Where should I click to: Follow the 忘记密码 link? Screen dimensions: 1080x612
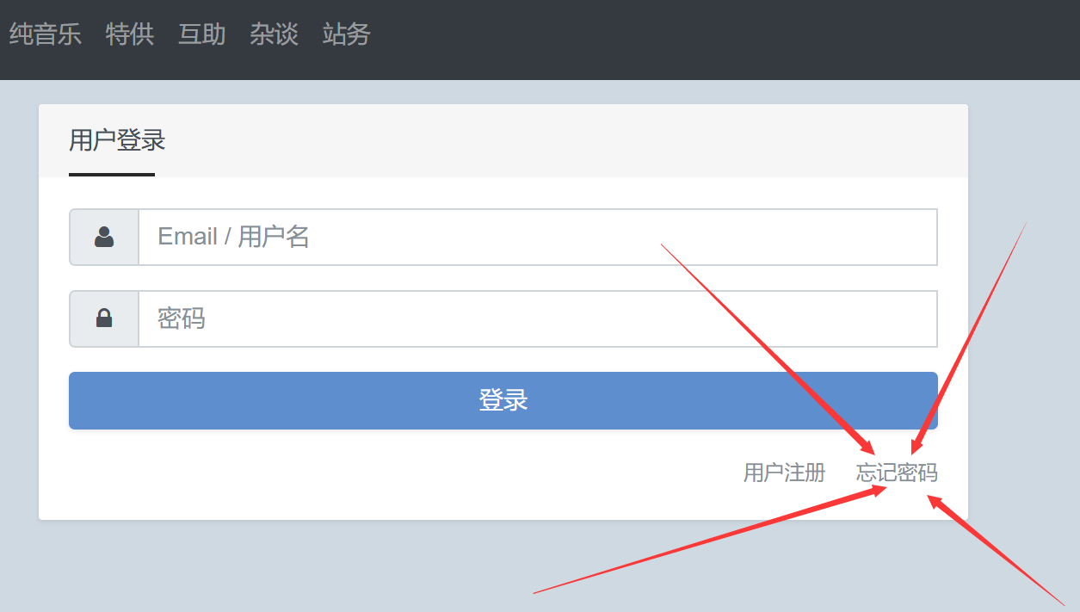click(897, 473)
